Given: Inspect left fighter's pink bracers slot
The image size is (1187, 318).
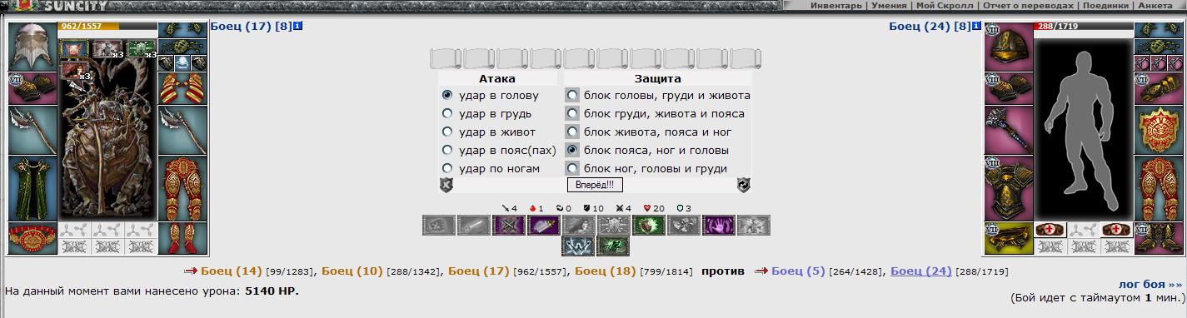Looking at the screenshot, I should (32, 88).
